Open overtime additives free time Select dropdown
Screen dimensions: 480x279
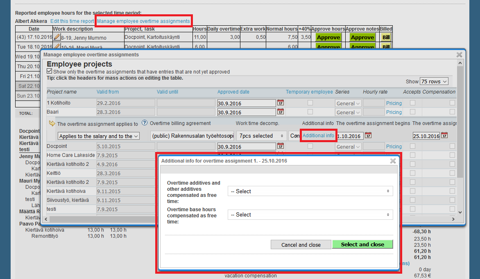coord(310,192)
